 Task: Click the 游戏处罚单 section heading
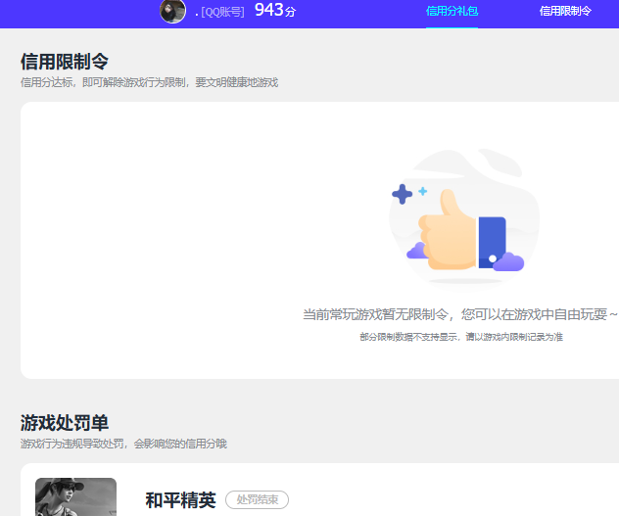(x=65, y=423)
